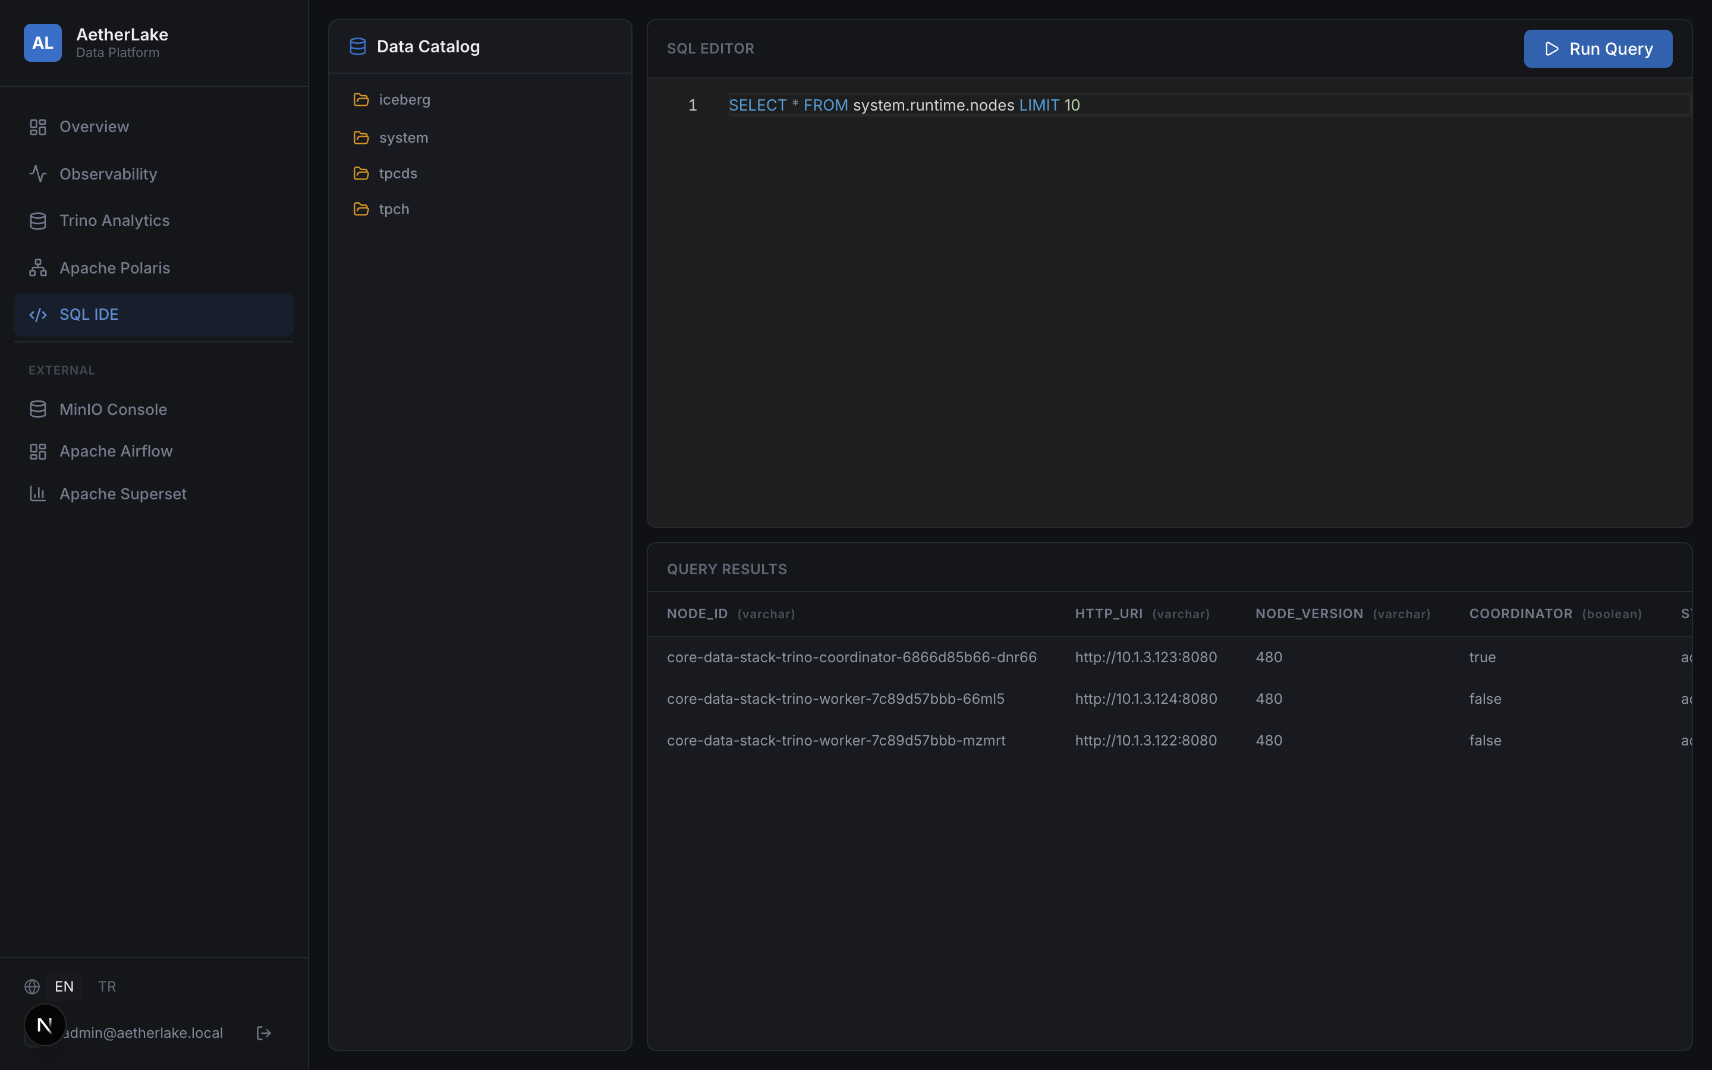Viewport: 1712px width, 1070px height.
Task: Open MinIO Console external link
Action: (x=153, y=409)
